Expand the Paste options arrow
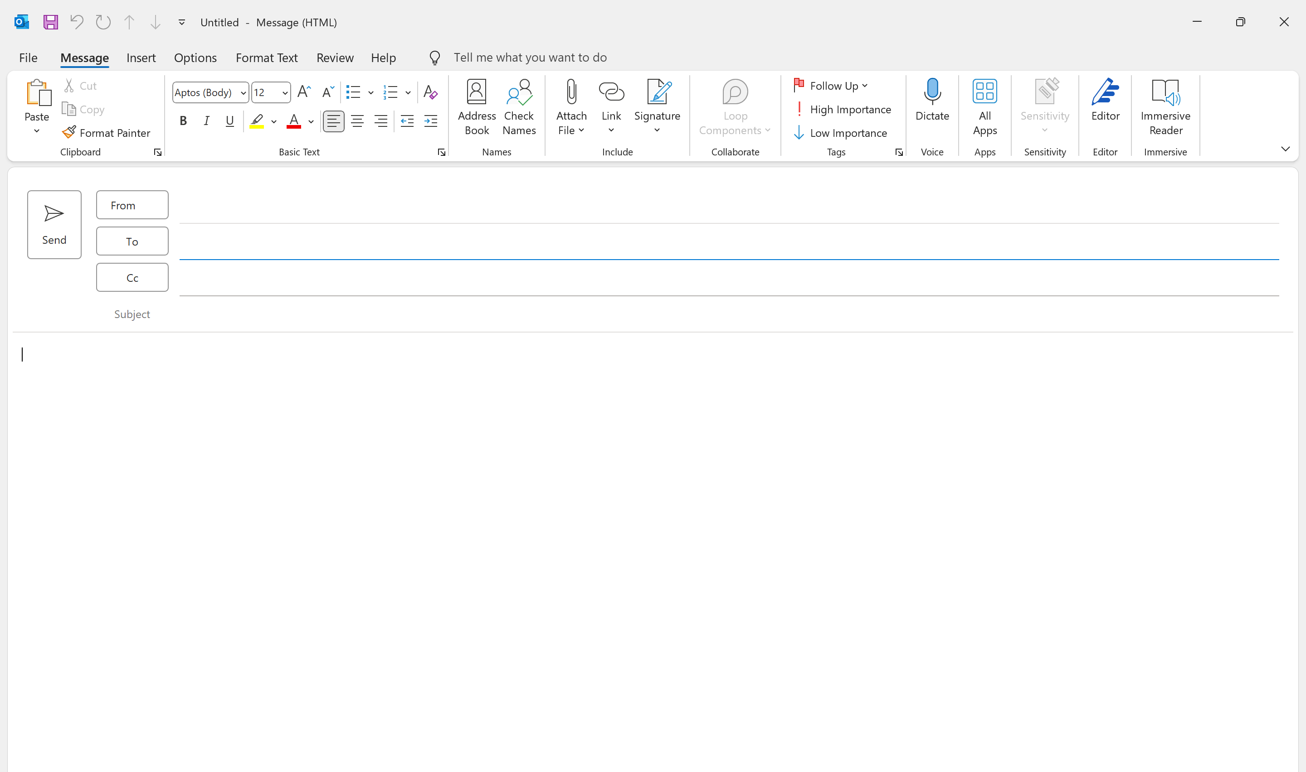The width and height of the screenshot is (1306, 772). [x=36, y=131]
